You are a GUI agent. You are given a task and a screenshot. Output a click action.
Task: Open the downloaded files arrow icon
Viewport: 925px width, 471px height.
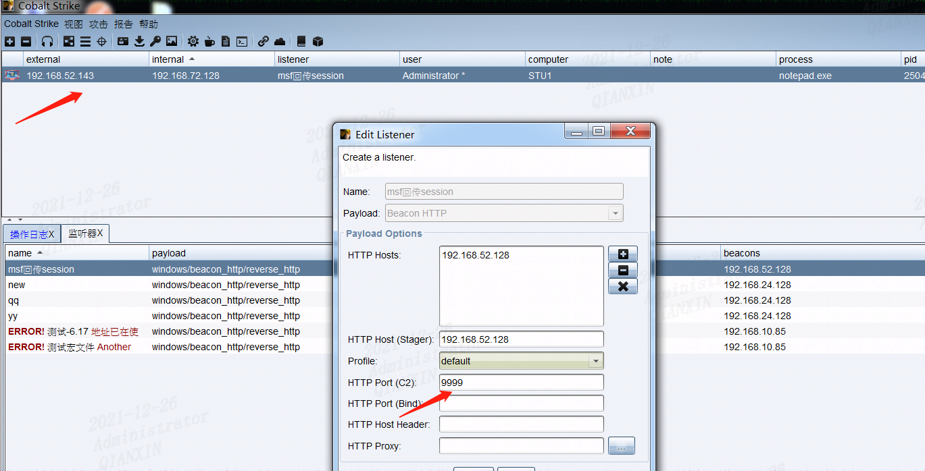click(x=139, y=41)
